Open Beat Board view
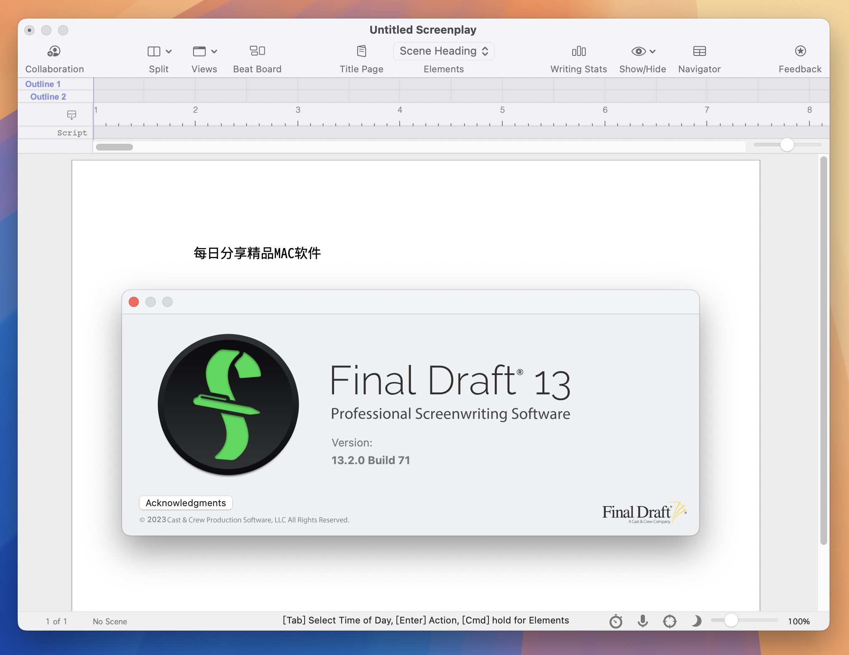The image size is (849, 655). point(256,57)
